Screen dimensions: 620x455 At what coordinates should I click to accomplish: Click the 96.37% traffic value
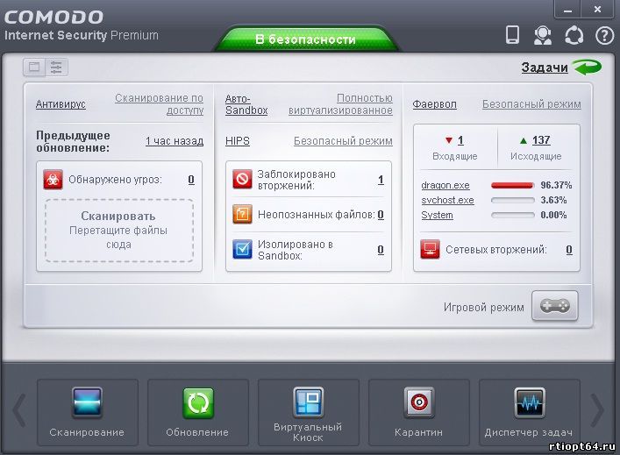coord(556,185)
